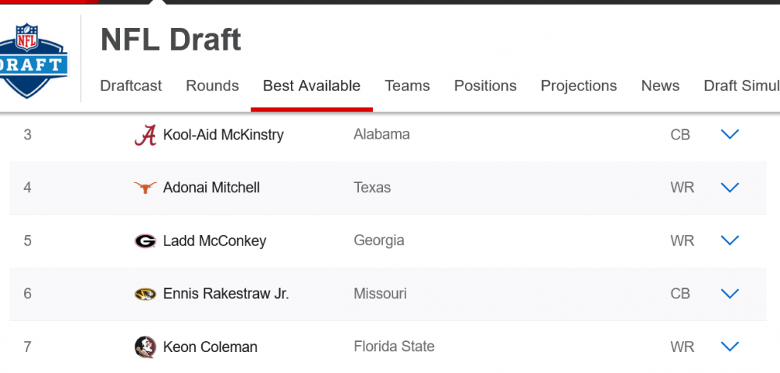Viewport: 780px width, 373px height.
Task: Select the Best Available tab
Action: point(311,86)
